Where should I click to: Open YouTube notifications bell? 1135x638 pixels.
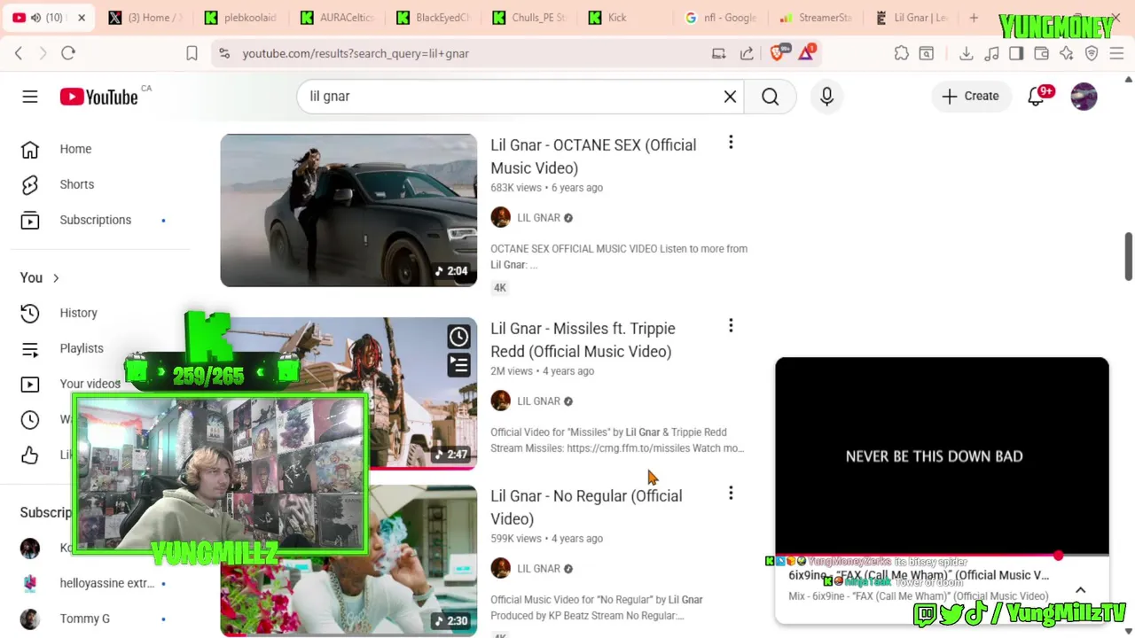pyautogui.click(x=1036, y=97)
